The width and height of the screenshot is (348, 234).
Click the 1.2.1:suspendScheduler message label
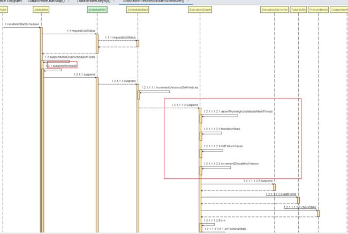coord(61,66)
